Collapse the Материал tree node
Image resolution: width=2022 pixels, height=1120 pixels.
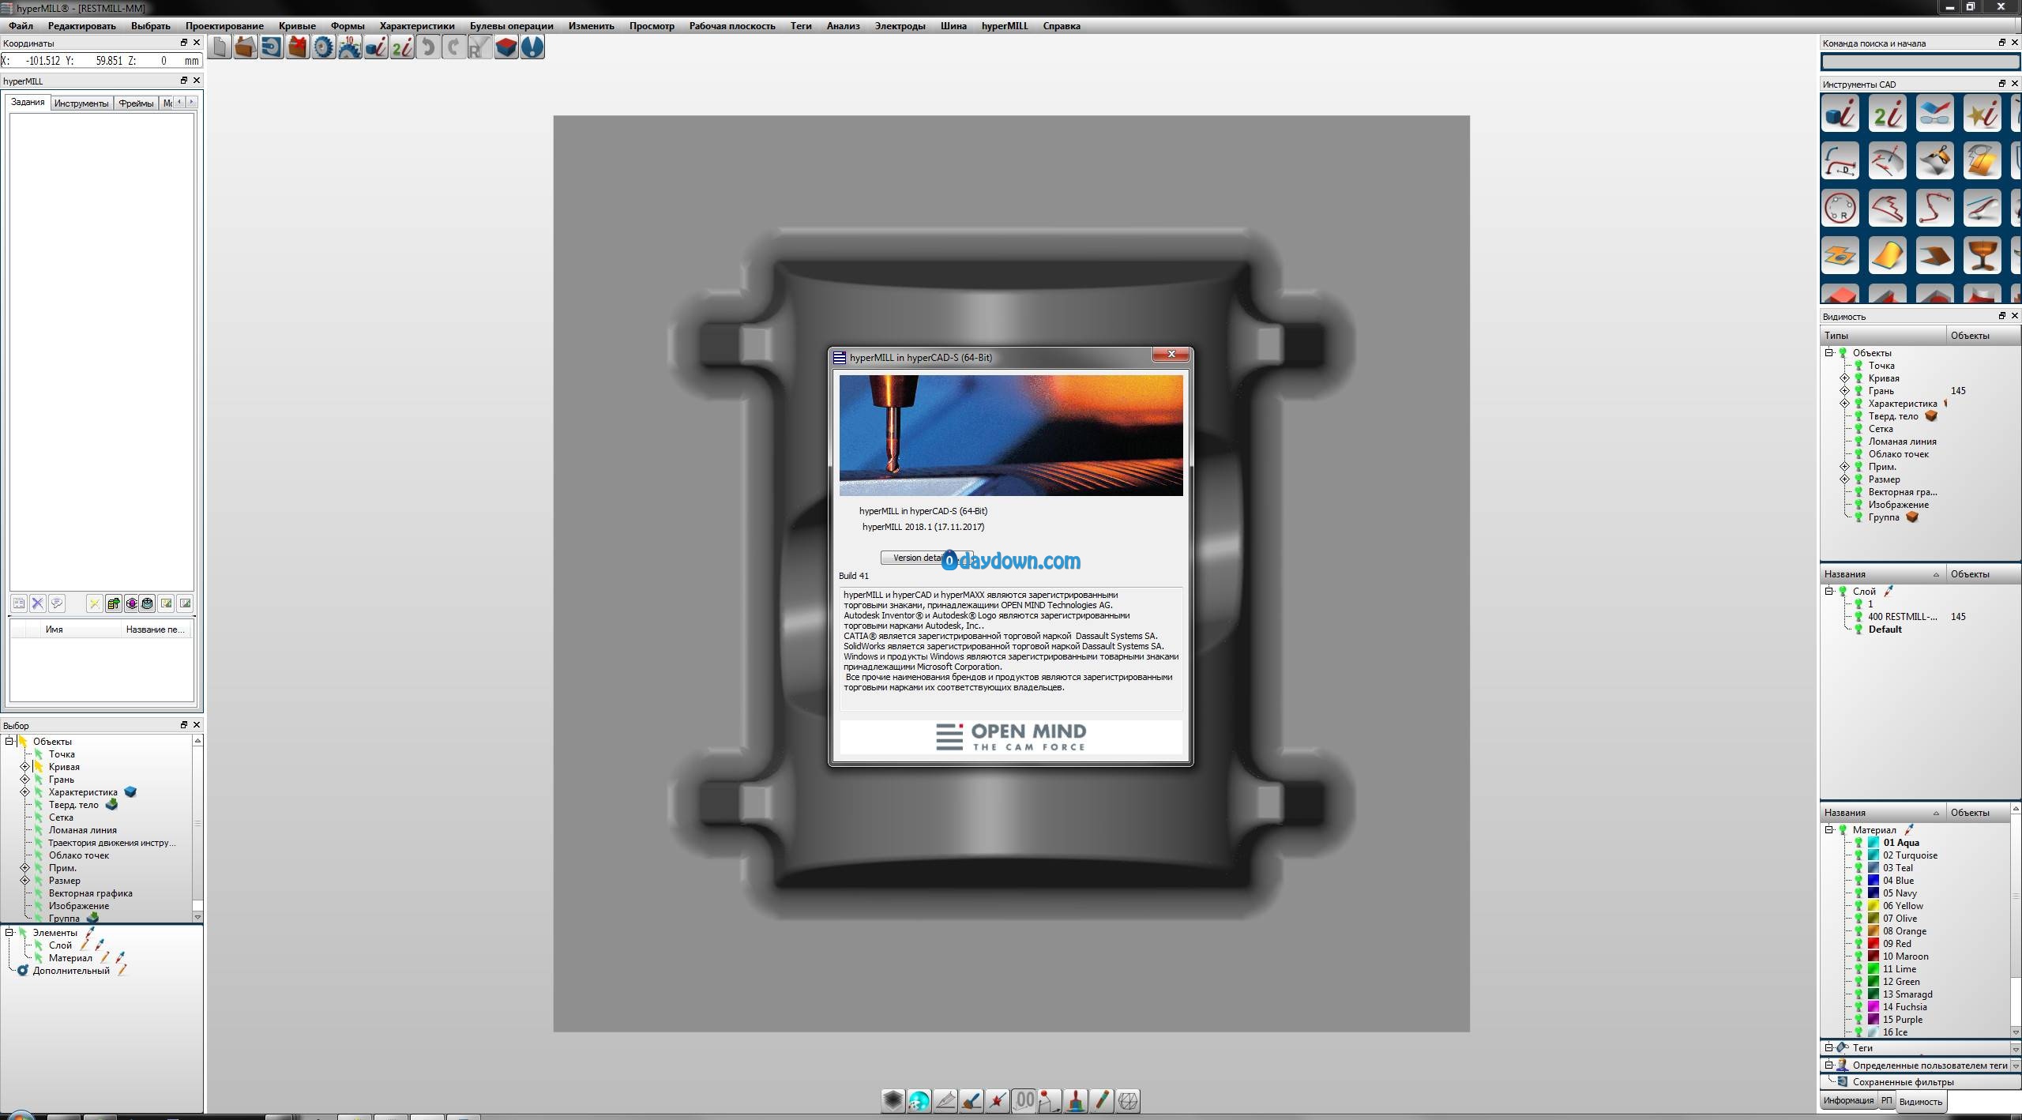tap(1829, 830)
